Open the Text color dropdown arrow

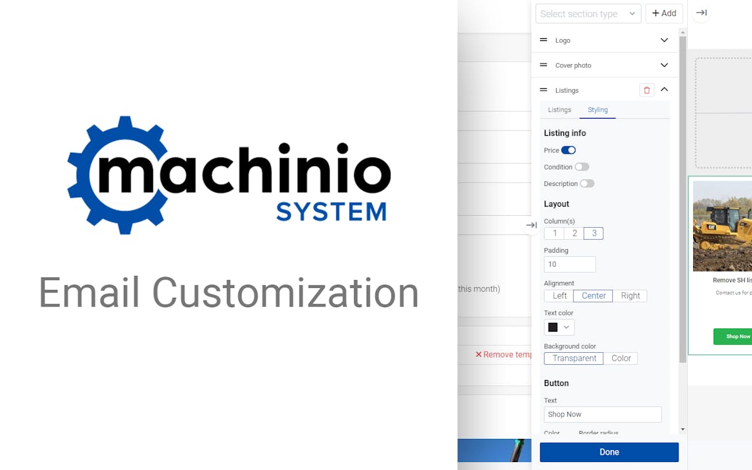(567, 327)
